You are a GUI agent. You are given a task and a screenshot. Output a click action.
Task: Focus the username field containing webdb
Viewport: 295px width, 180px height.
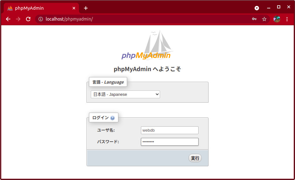169,130
